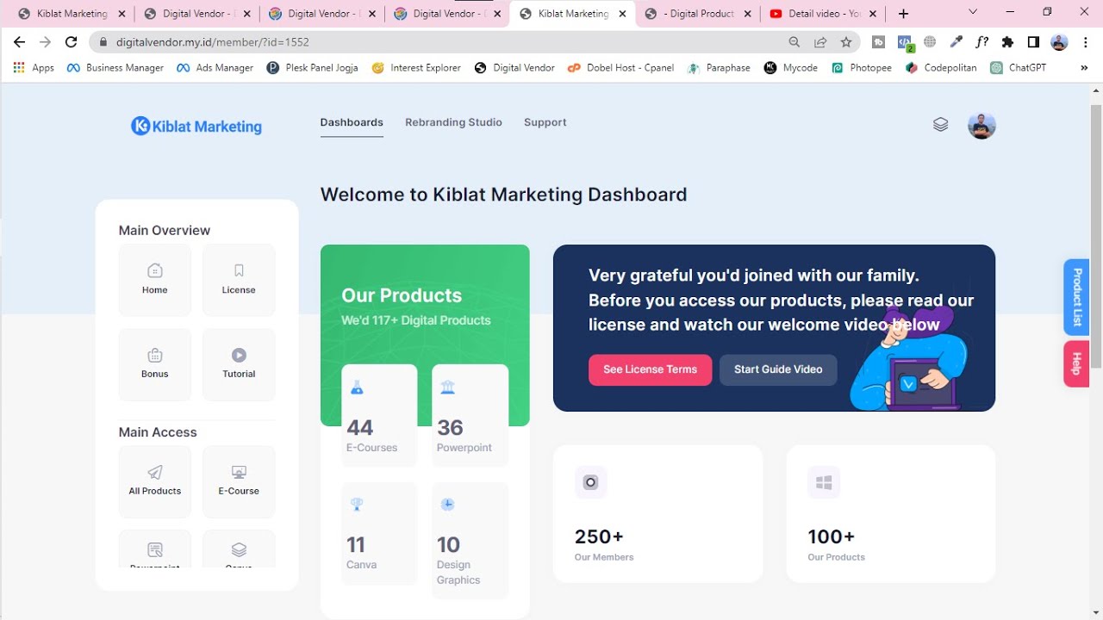Open the Mycode bookmark
The height and width of the screenshot is (620, 1103).
[790, 67]
